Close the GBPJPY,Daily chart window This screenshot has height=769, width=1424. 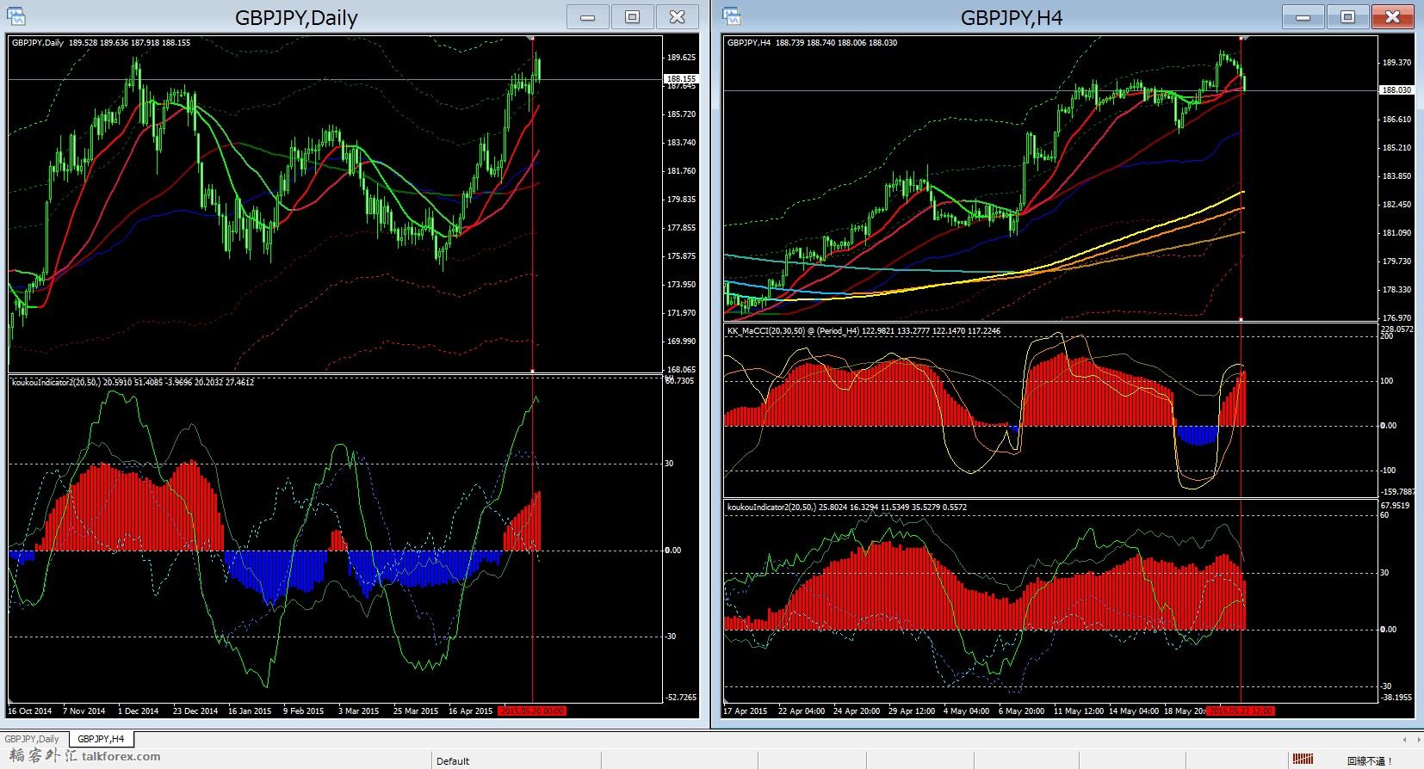pyautogui.click(x=678, y=16)
